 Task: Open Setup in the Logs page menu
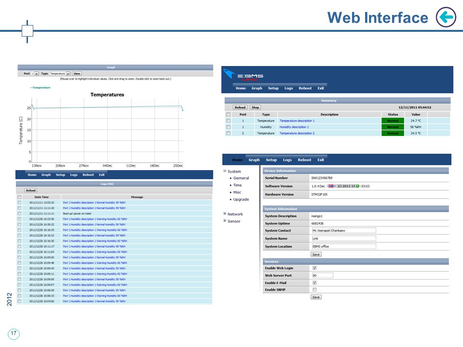pos(60,174)
